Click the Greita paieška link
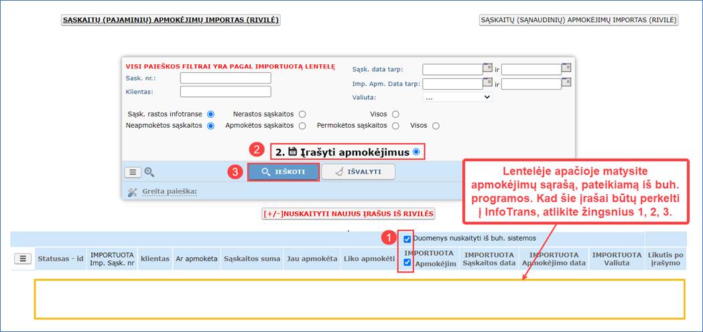 [x=170, y=191]
